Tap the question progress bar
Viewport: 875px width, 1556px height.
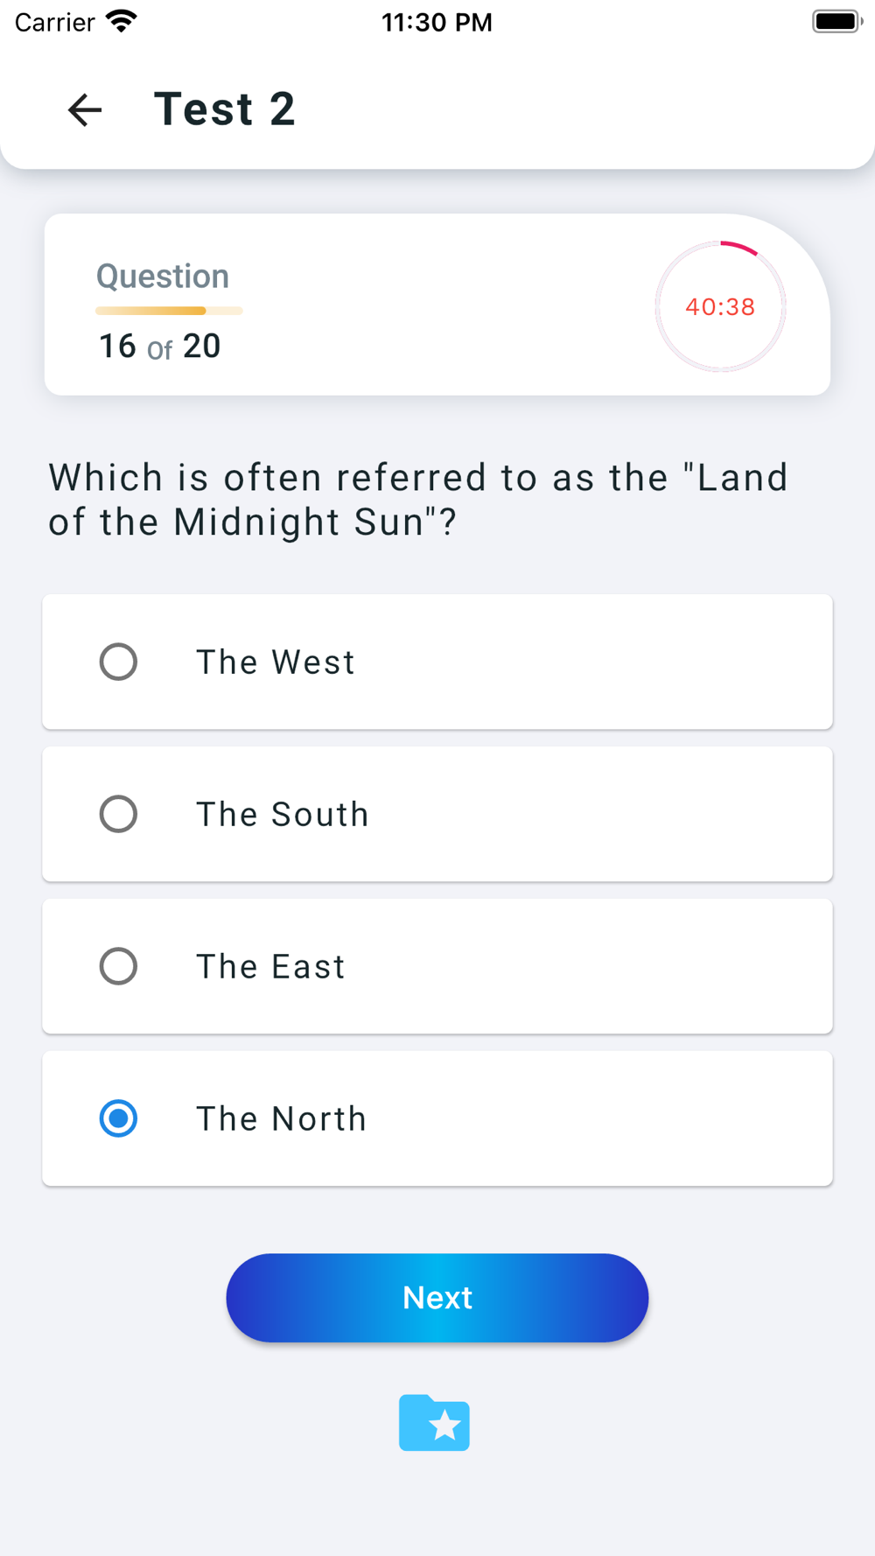point(169,311)
